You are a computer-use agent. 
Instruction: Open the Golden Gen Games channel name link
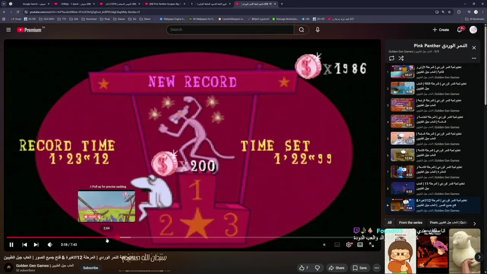pyautogui.click(x=45, y=266)
